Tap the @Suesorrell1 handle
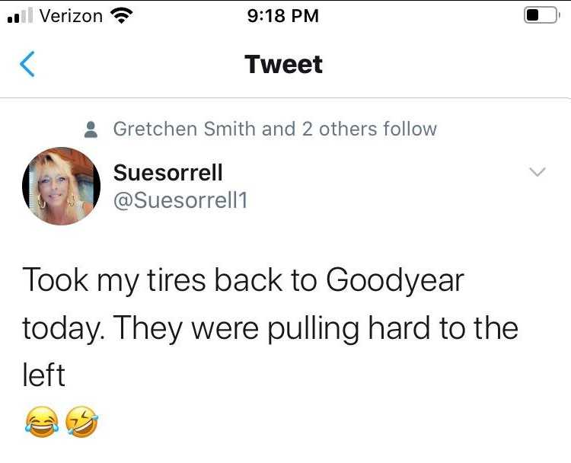This screenshot has height=463, width=571. coord(180,200)
